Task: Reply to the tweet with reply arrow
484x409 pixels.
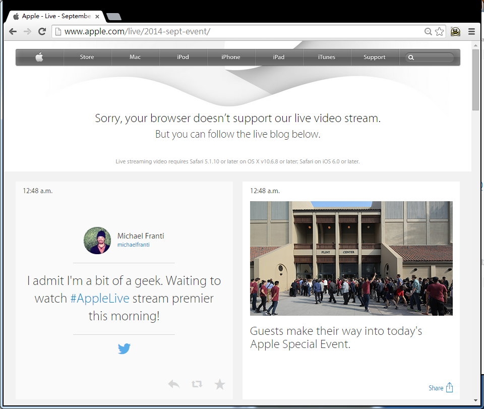Action: [x=174, y=384]
